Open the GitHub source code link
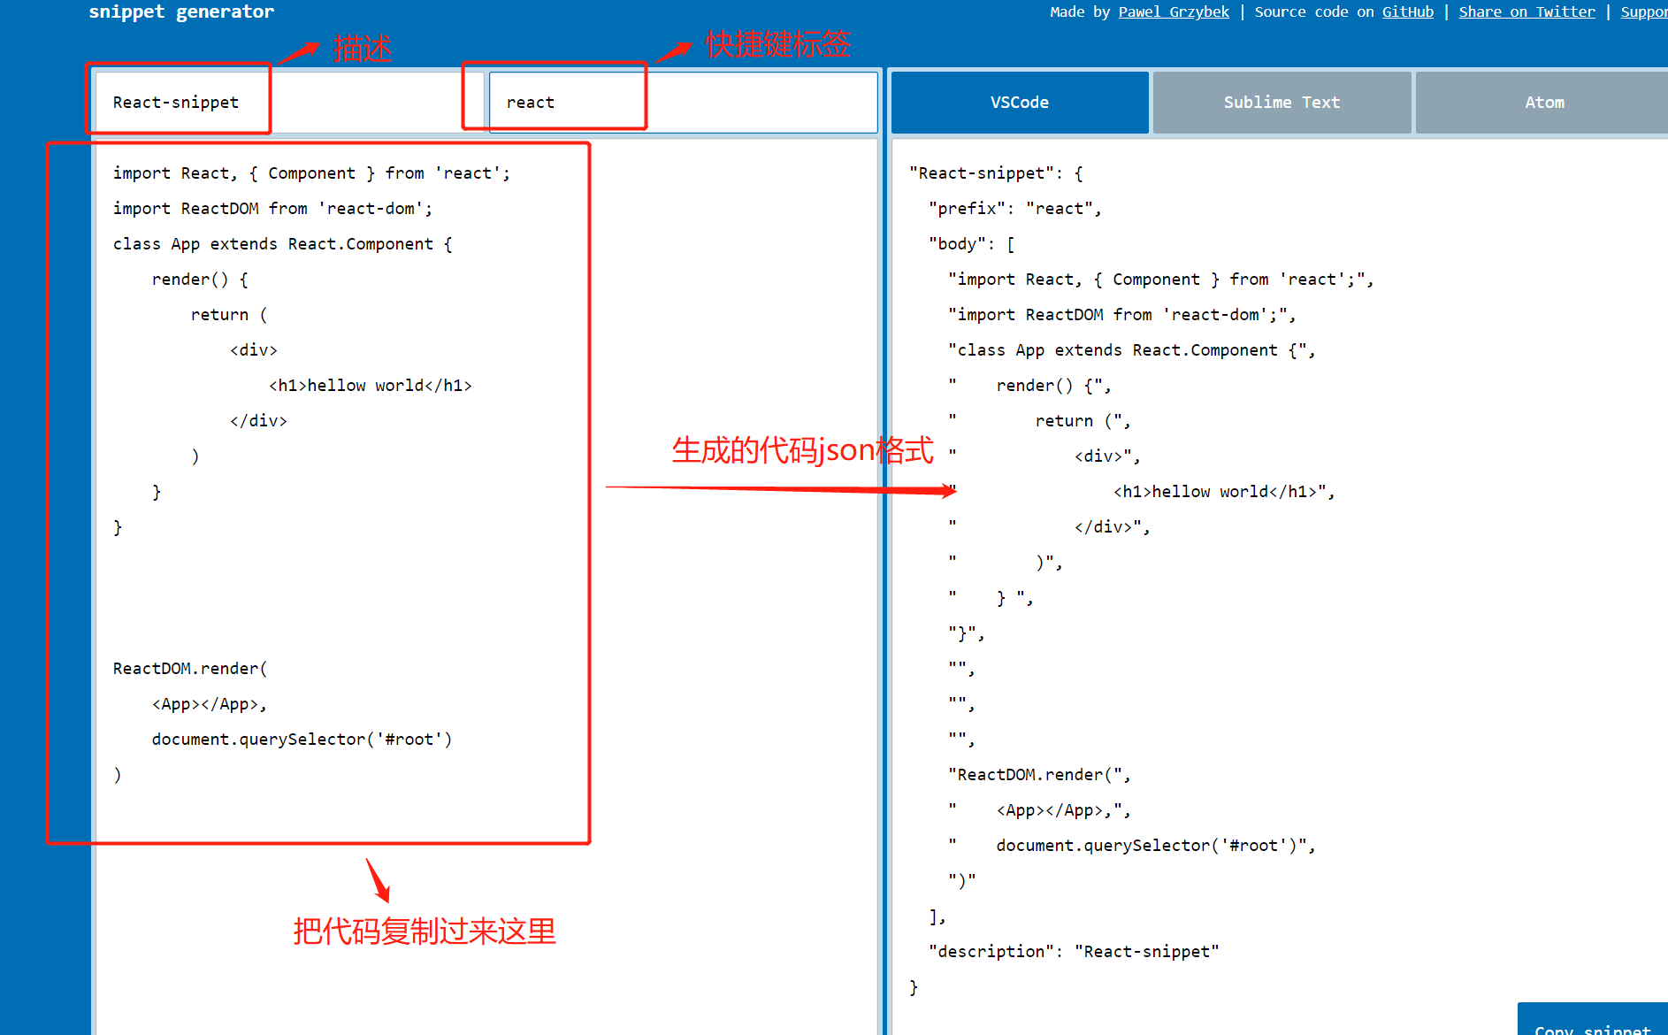 (1407, 11)
